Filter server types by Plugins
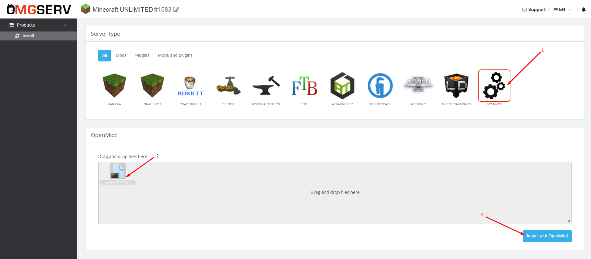This screenshot has height=259, width=591. (x=142, y=56)
